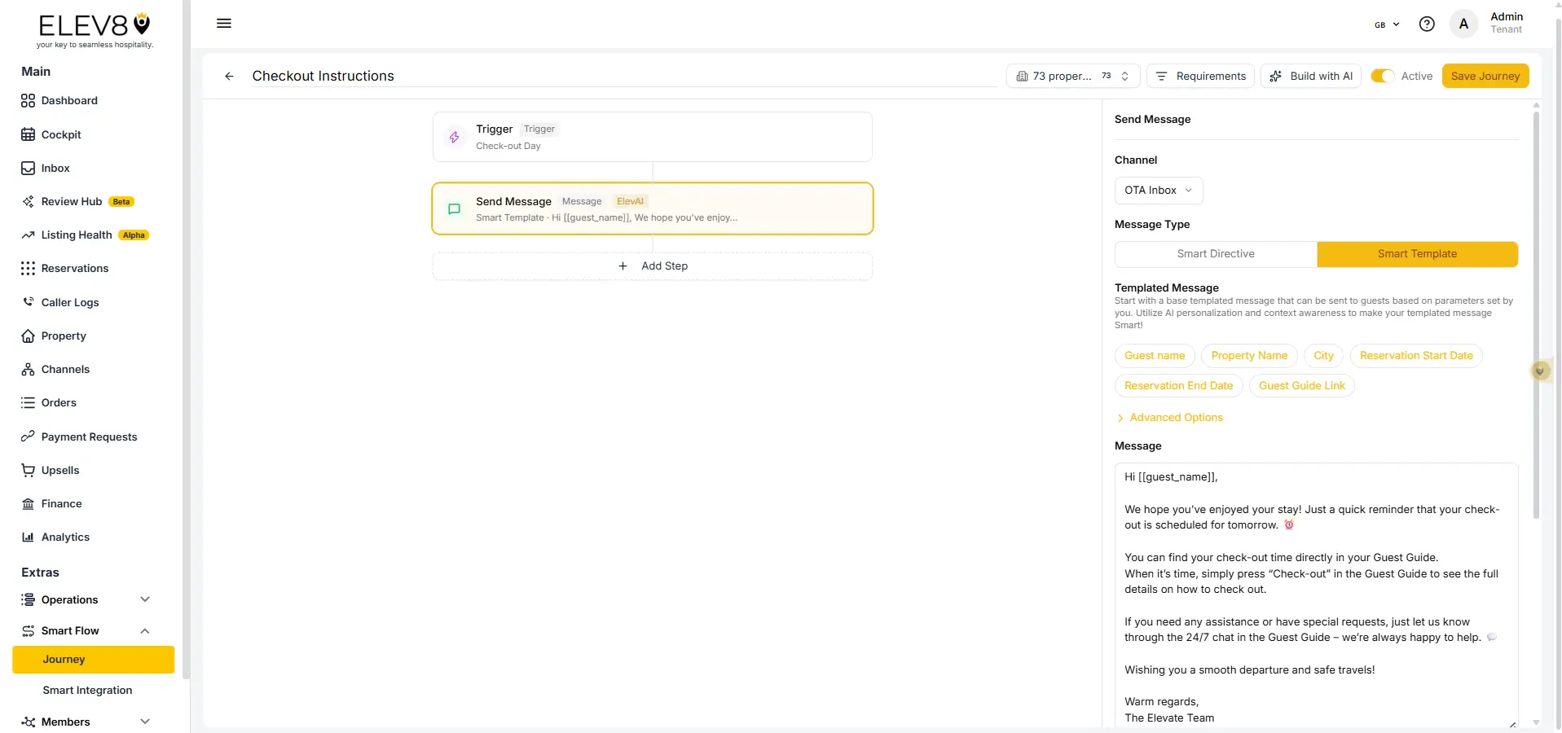The height and width of the screenshot is (733, 1562).
Task: Insert the City tag
Action: (x=1323, y=356)
